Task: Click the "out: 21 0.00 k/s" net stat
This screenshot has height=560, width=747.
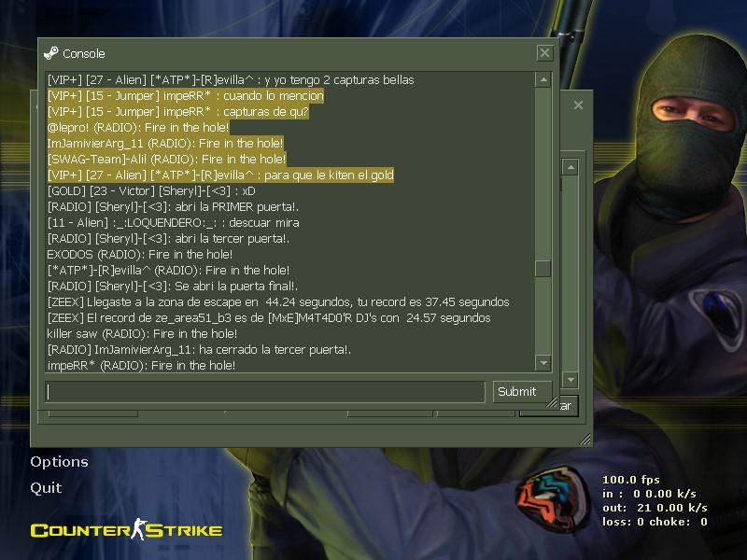Action: coord(655,508)
